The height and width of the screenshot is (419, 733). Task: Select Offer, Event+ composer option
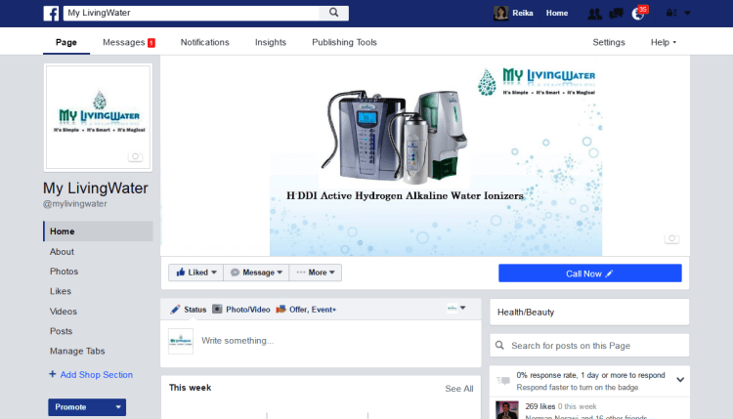click(x=306, y=310)
